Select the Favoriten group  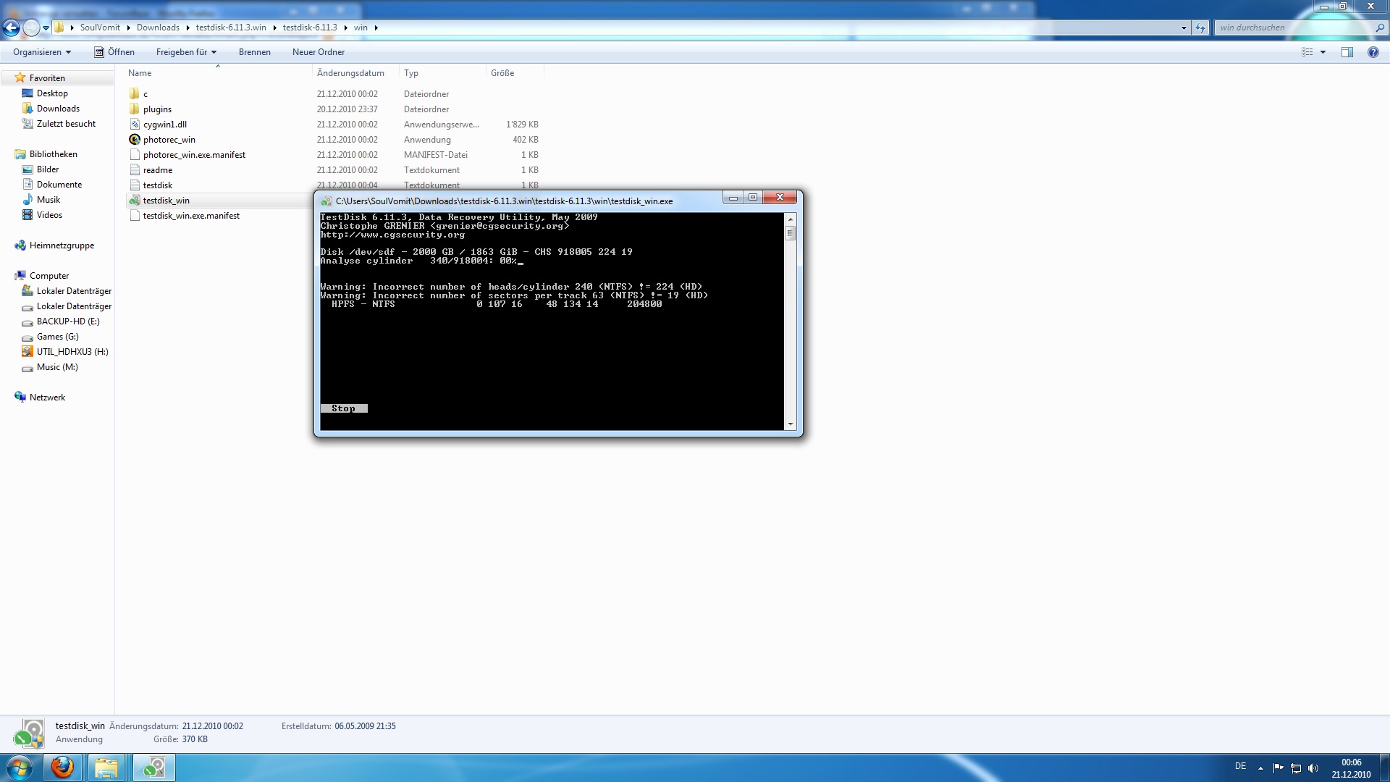[x=47, y=78]
